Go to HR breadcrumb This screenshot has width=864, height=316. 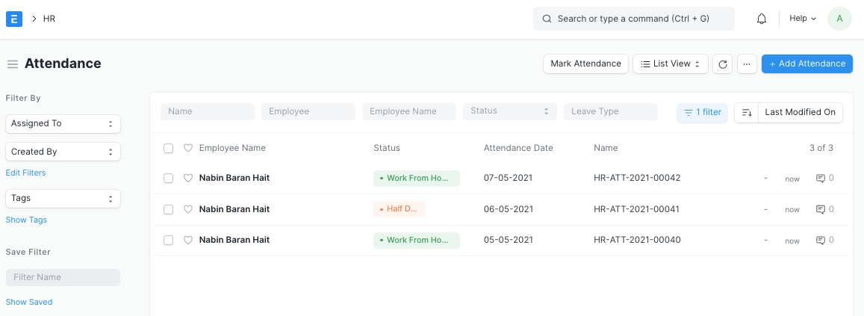coord(49,19)
